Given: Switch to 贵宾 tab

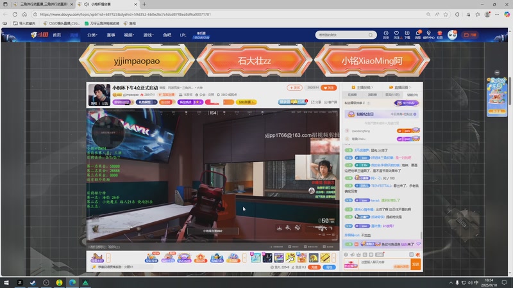Looking at the screenshot, I should (x=392, y=95).
